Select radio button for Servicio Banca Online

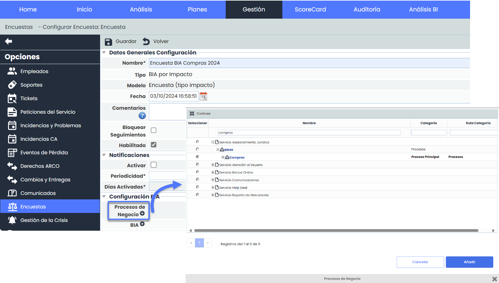pos(197,172)
